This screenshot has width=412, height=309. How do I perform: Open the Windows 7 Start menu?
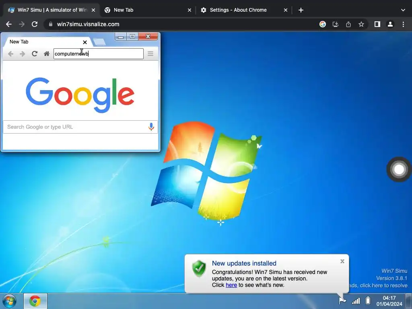[x=10, y=301]
